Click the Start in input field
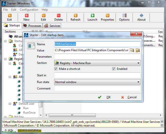The width and height of the screenshot is (166, 134). click(x=97, y=75)
